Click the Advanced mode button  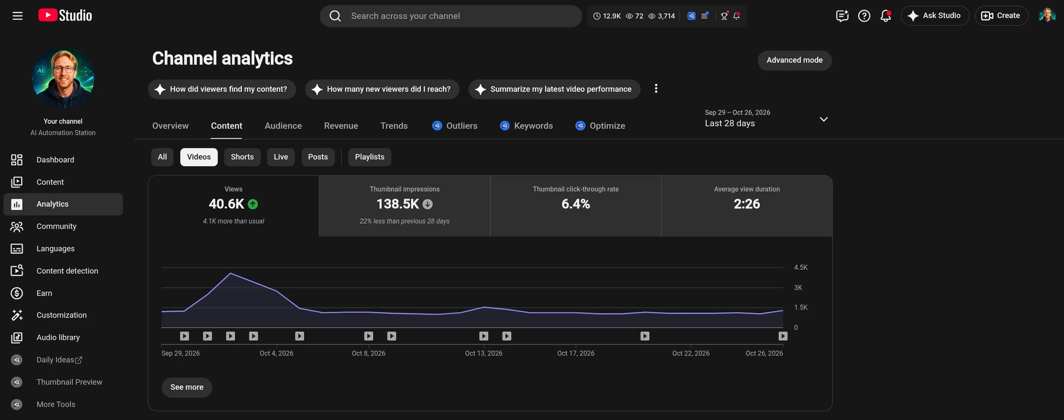(794, 60)
